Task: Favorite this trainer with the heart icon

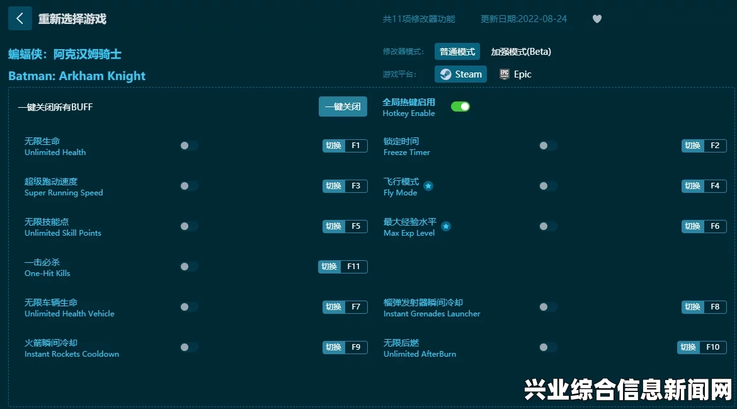Action: [597, 19]
